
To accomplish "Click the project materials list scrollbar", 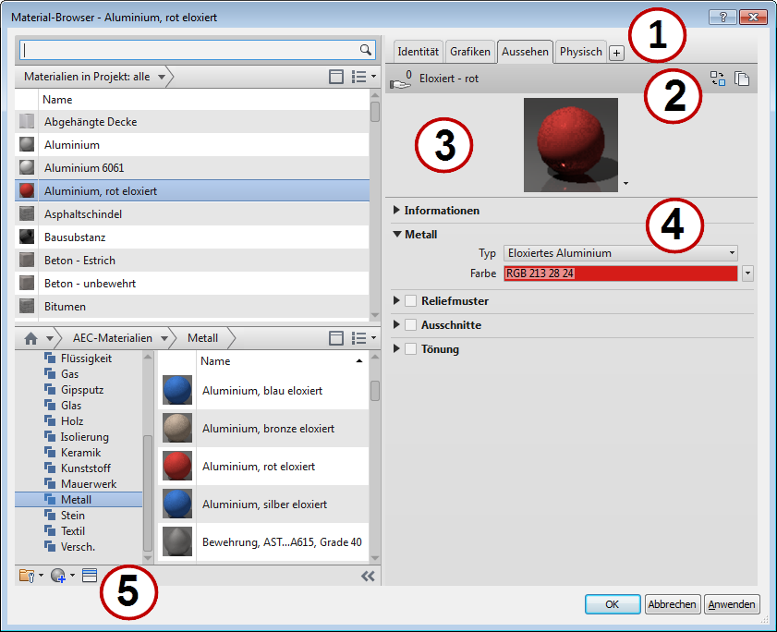I will (375, 112).
